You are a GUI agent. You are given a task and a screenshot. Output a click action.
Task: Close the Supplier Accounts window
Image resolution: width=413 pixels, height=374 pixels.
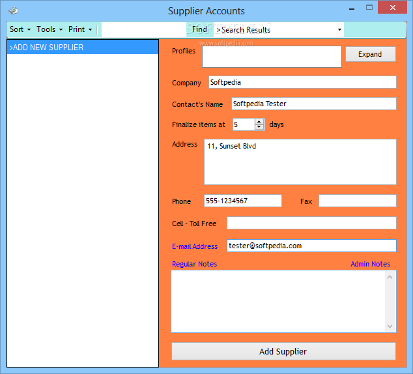pyautogui.click(x=392, y=7)
